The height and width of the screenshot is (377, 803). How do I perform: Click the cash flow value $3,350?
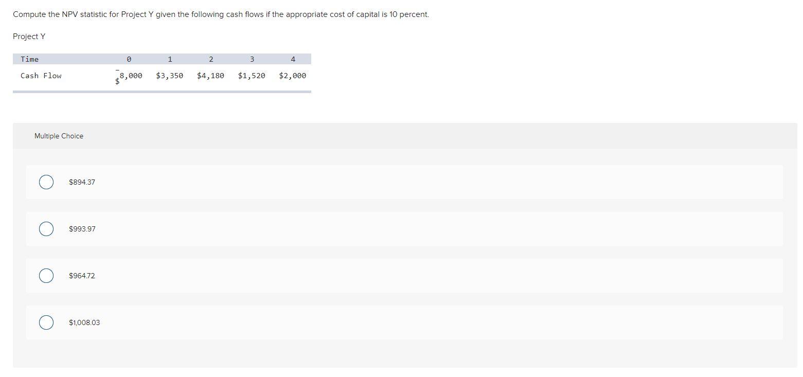coord(170,75)
